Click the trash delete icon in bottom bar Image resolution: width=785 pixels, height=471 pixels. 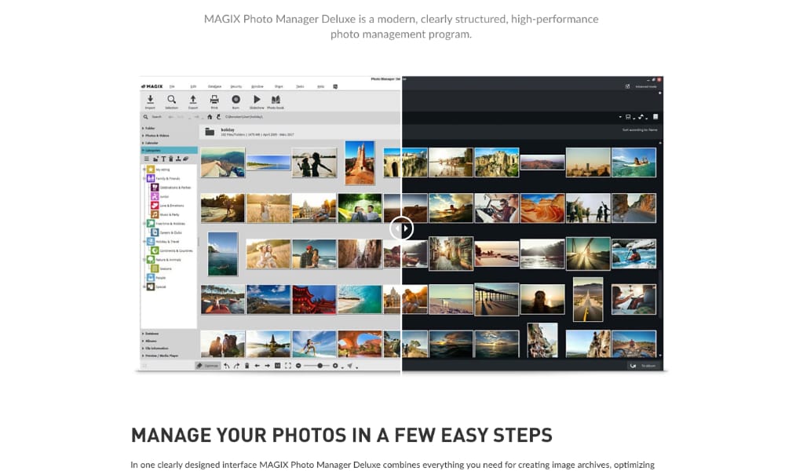[246, 366]
